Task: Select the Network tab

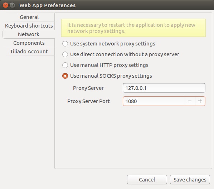Action: tap(29, 34)
